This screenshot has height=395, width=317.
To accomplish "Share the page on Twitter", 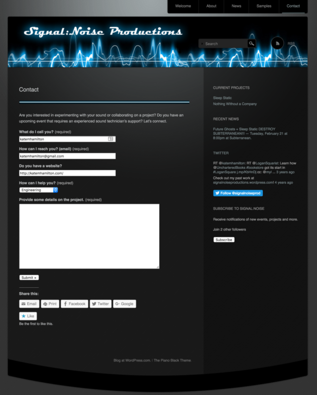I will pyautogui.click(x=100, y=304).
